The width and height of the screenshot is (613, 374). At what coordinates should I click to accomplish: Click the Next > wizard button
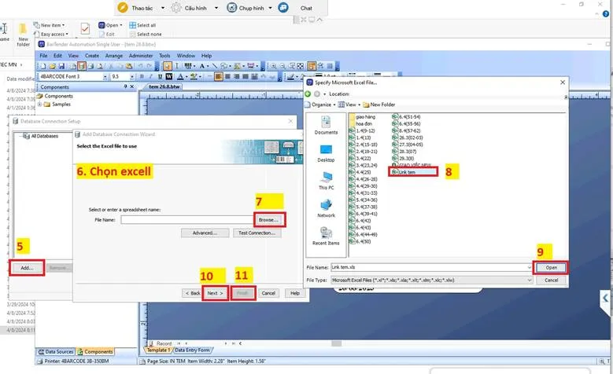215,293
